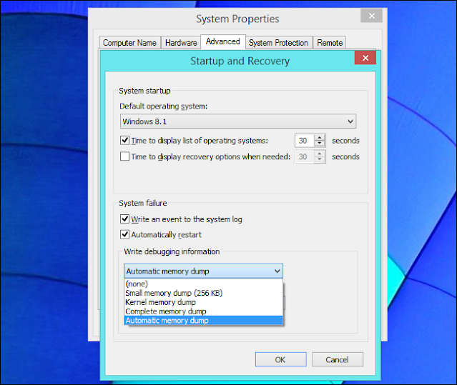Collapse the Write debugging information dropdown
Image resolution: width=457 pixels, height=385 pixels.
tap(203, 271)
